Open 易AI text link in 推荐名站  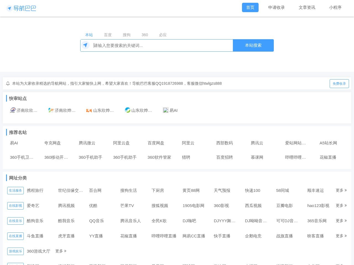point(14,143)
